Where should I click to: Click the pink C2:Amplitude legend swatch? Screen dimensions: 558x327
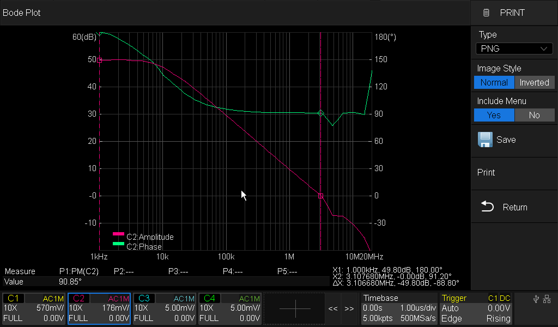pyautogui.click(x=118, y=234)
